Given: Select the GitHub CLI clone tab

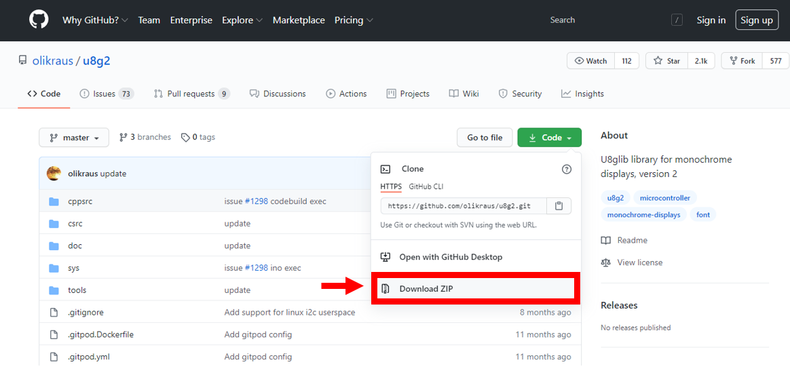Looking at the screenshot, I should [x=426, y=186].
